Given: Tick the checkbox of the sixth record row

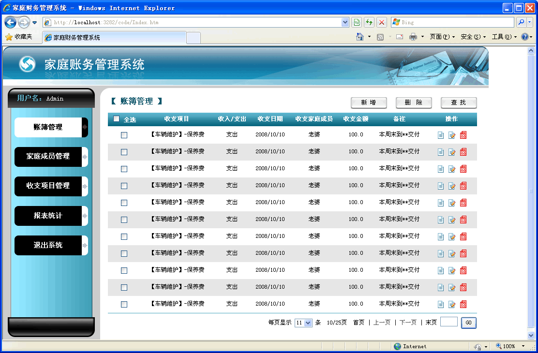Looking at the screenshot, I should tap(124, 220).
